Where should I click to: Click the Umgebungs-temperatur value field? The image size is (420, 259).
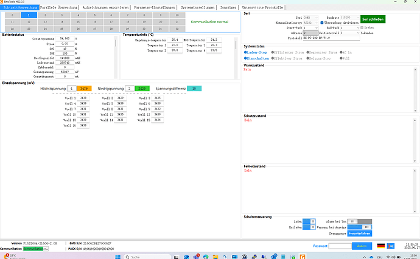pos(175,40)
